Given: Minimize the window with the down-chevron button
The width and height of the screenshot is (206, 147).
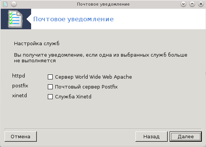Looking at the screenshot, I should click(x=183, y=4).
